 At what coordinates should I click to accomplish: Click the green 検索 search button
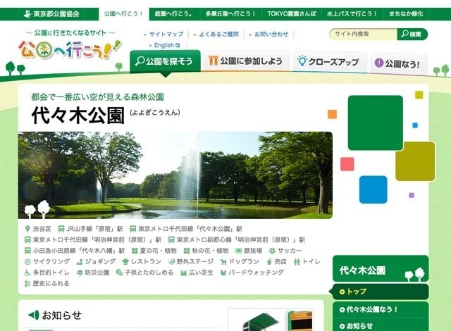tap(412, 34)
